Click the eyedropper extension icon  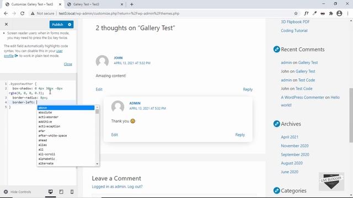click(314, 13)
